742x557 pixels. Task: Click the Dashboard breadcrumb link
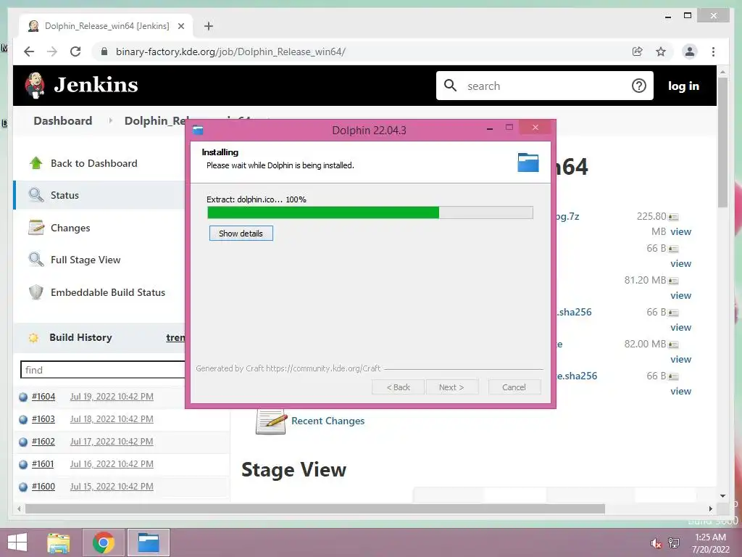click(x=62, y=121)
